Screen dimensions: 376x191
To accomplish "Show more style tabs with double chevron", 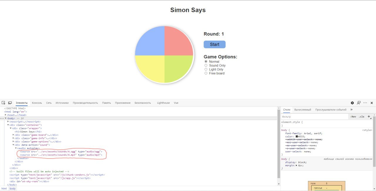I will click(351, 110).
